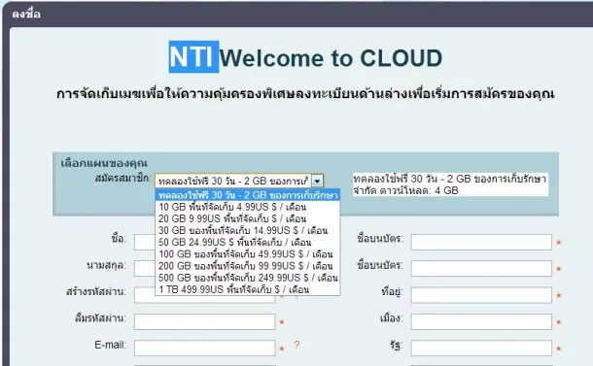This screenshot has height=366, width=593.
Task: Click the question mark help beside E-mail
Action: pyautogui.click(x=296, y=345)
